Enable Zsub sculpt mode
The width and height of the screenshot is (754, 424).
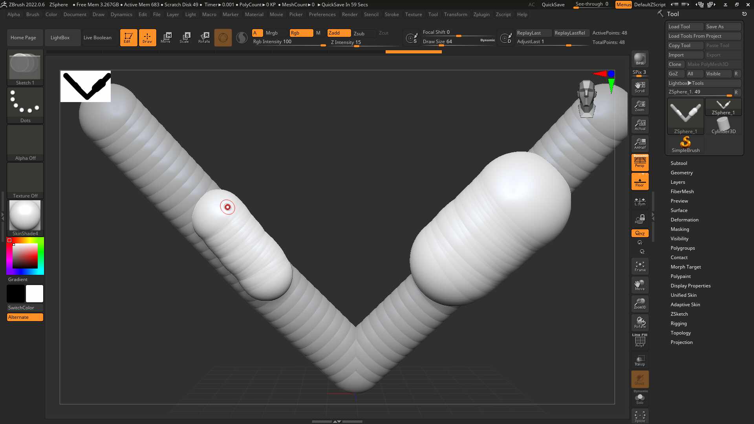coord(359,33)
